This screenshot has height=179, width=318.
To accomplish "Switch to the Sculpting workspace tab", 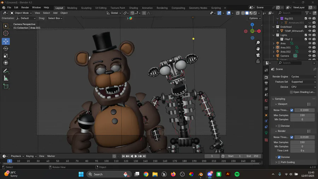I will pyautogui.click(x=86, y=8).
